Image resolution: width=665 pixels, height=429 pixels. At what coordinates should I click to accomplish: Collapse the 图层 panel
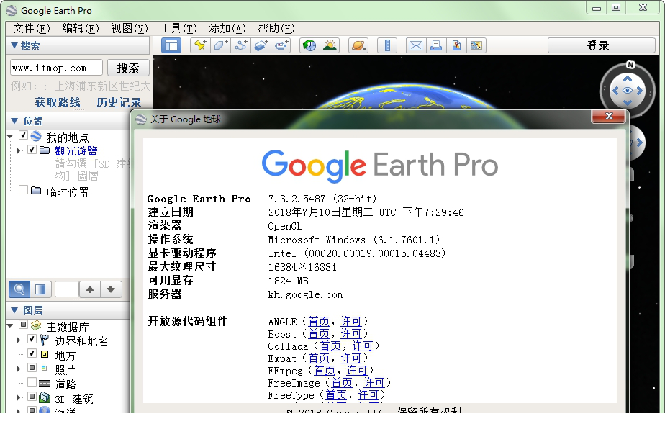pos(14,310)
